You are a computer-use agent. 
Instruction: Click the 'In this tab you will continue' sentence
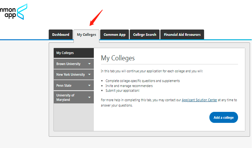click(152, 71)
